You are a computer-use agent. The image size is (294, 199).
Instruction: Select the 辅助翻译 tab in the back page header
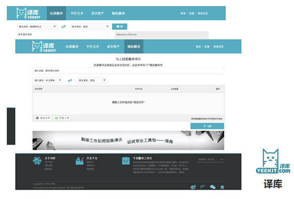(118, 13)
